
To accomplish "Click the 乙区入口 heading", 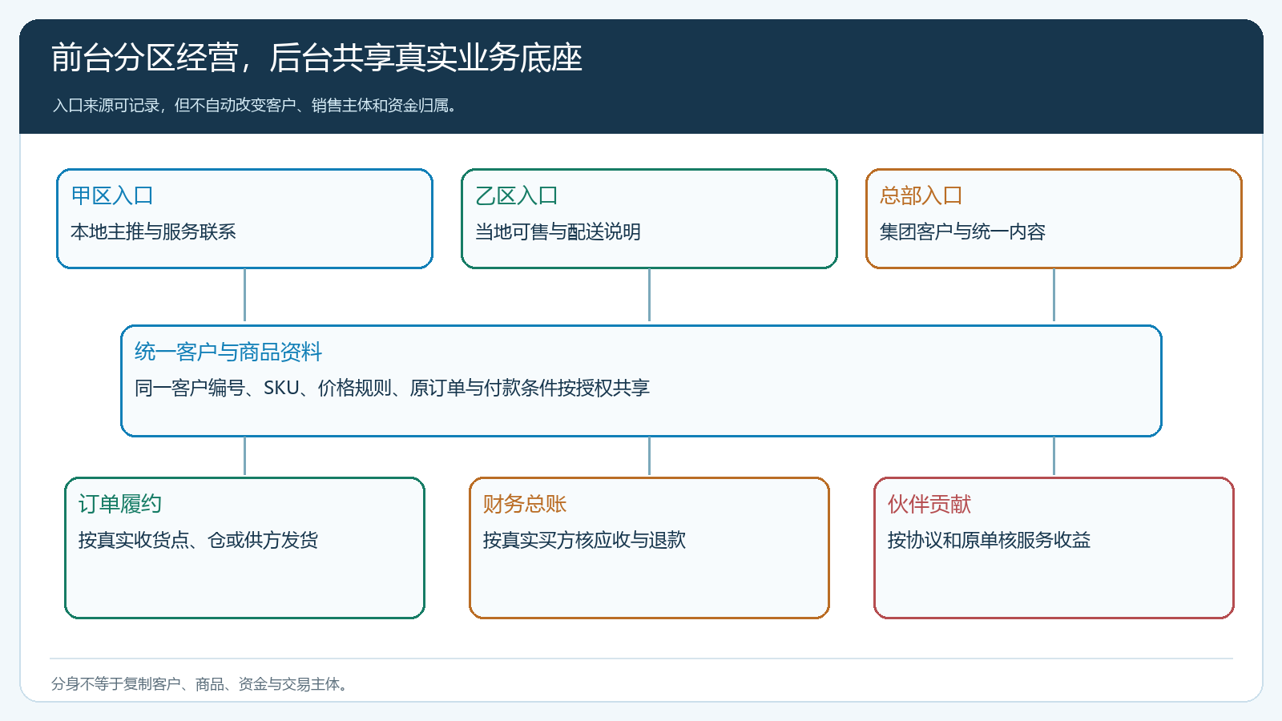I will click(517, 195).
